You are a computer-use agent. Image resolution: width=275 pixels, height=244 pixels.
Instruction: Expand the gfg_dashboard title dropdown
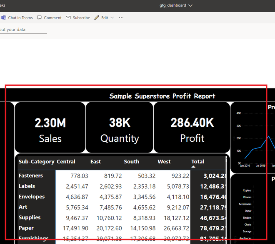190,5
